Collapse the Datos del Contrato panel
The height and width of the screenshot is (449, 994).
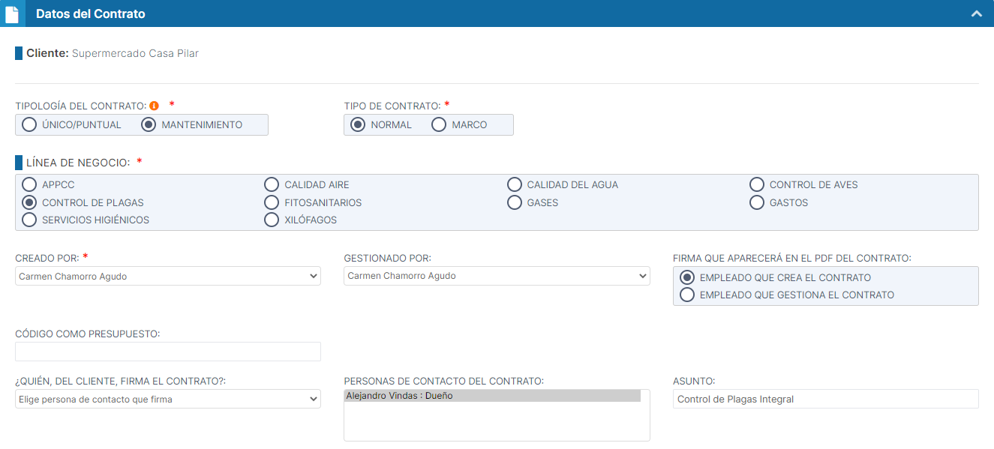click(976, 13)
